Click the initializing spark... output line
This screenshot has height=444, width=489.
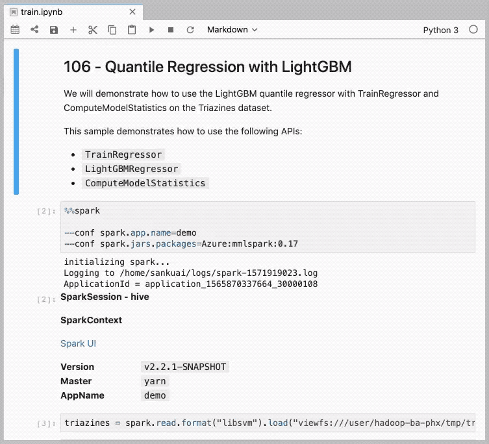pos(117,262)
